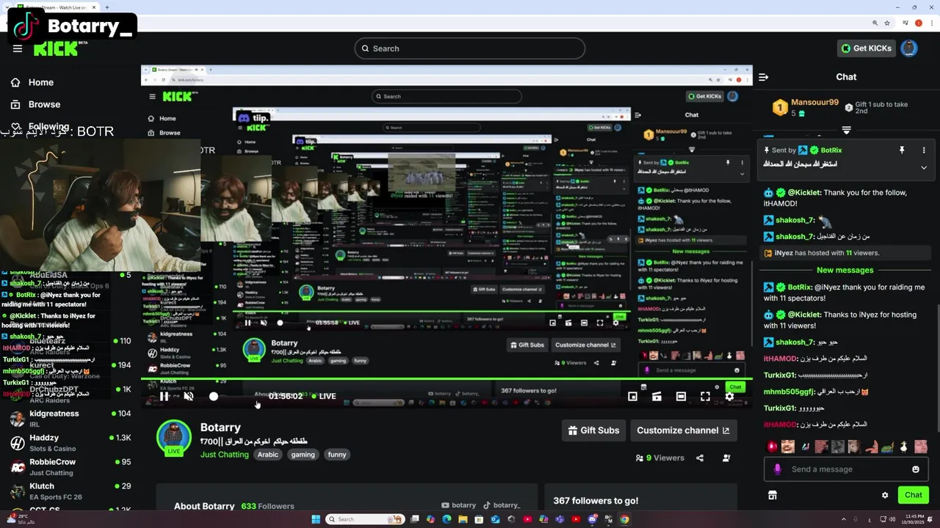This screenshot has height=528, width=940.
Task: Open Haddzy channel in sidebar
Action: coord(70,442)
